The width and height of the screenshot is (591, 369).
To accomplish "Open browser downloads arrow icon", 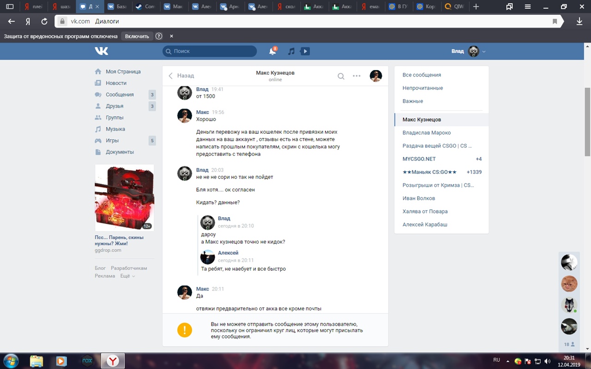I will click(579, 21).
